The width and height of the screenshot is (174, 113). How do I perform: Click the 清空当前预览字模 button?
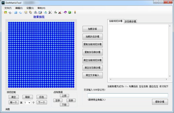[x=93, y=60]
